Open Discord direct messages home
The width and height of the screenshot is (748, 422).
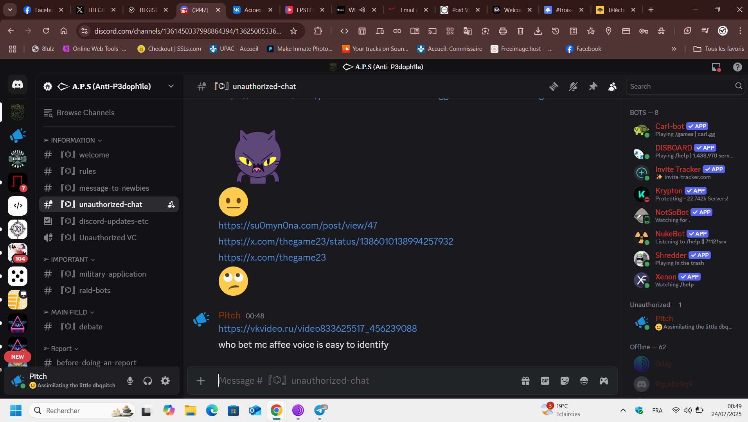click(x=18, y=84)
